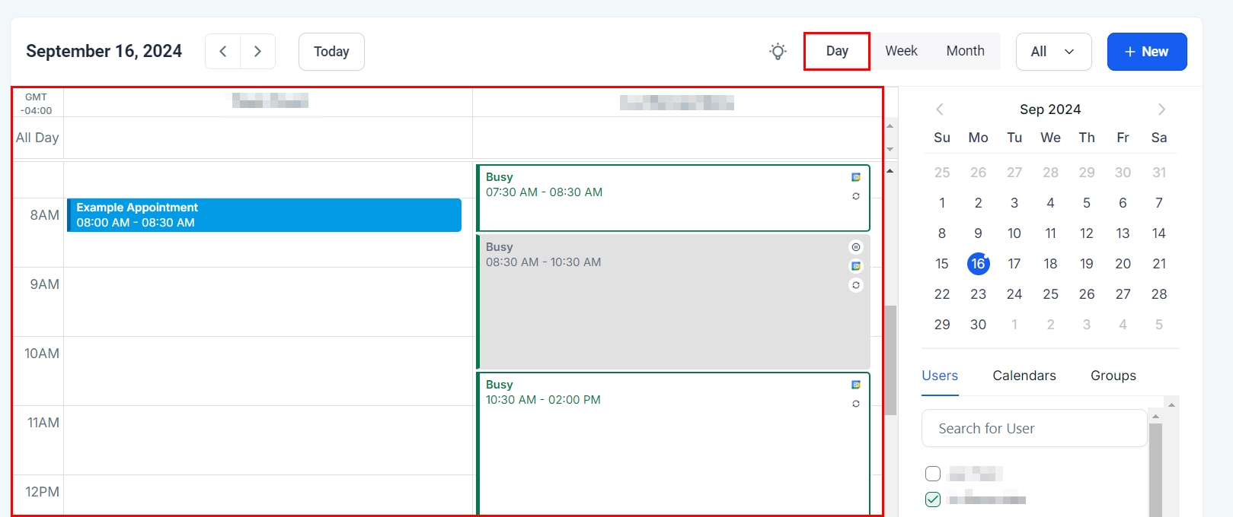Image resolution: width=1233 pixels, height=517 pixels.
Task: Open the Users tab
Action: tap(940, 376)
